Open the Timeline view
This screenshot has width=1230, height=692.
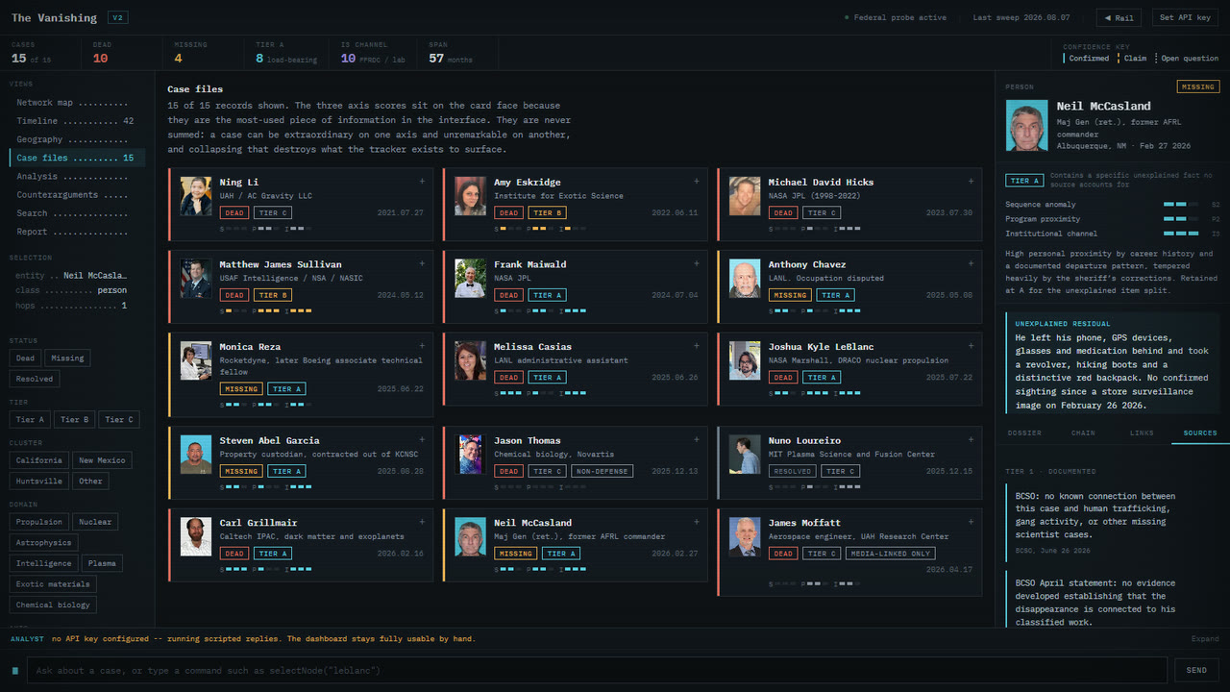point(75,121)
